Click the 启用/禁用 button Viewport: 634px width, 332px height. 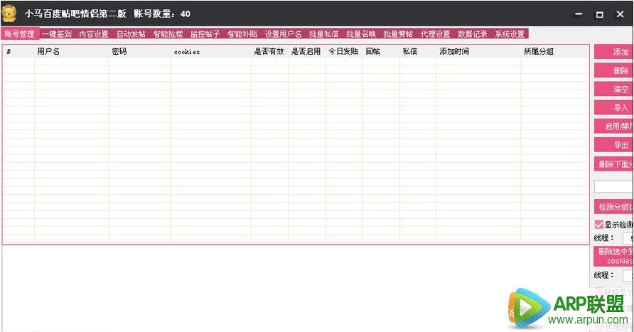[x=614, y=126]
